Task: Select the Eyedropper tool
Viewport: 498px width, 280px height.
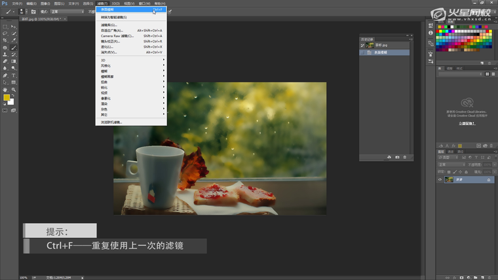Action: (13, 41)
